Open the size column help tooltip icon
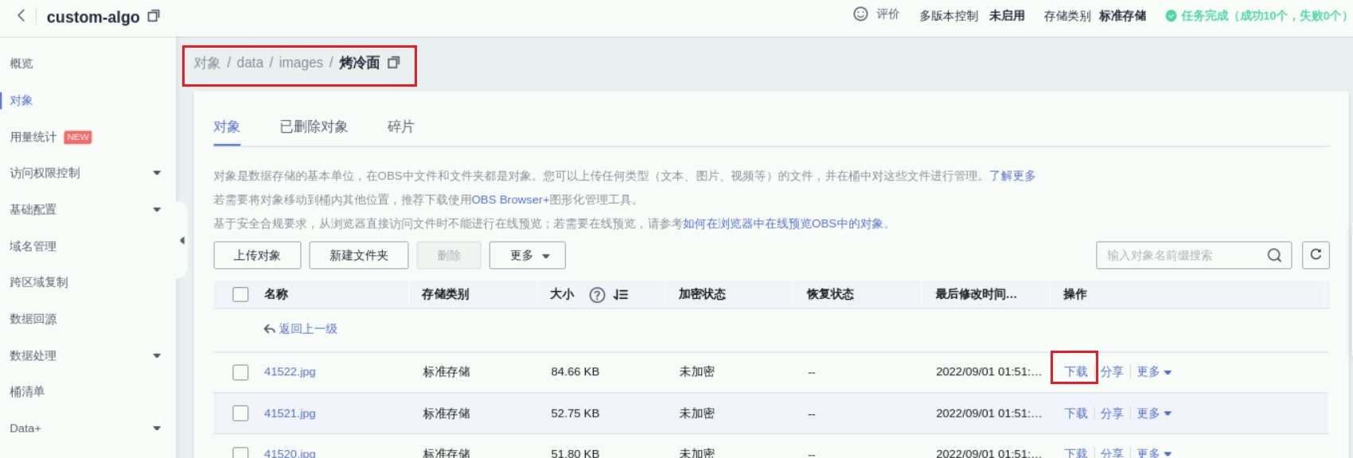Screen dimensions: 1353x458 click(x=597, y=295)
